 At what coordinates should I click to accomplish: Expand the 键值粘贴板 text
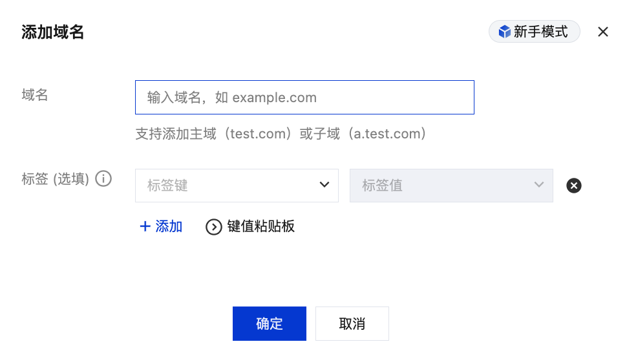click(260, 226)
